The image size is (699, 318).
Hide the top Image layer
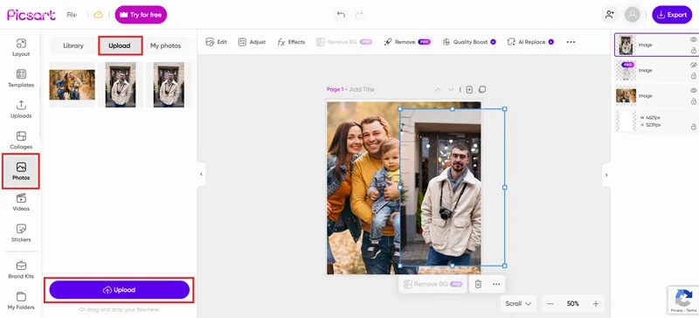(693, 39)
